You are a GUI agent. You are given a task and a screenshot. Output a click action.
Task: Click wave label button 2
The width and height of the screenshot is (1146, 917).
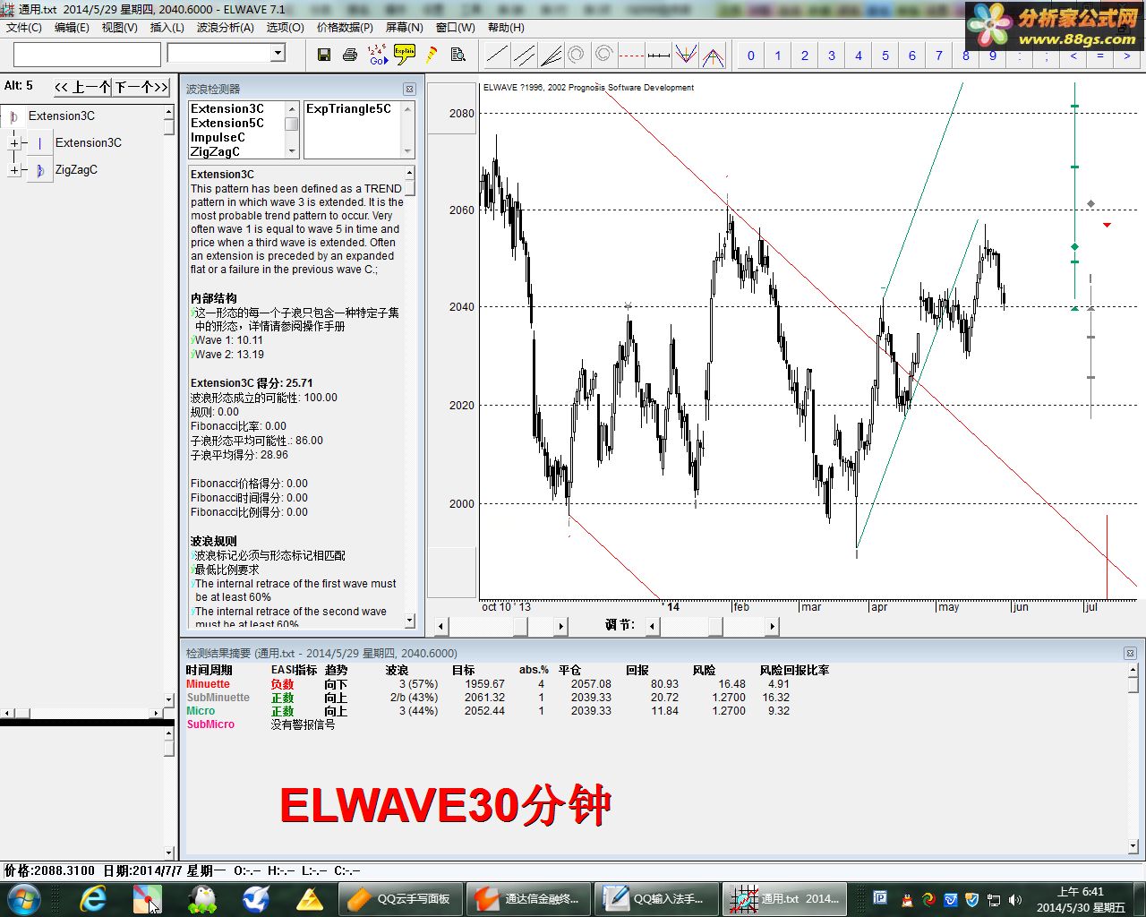(x=805, y=56)
